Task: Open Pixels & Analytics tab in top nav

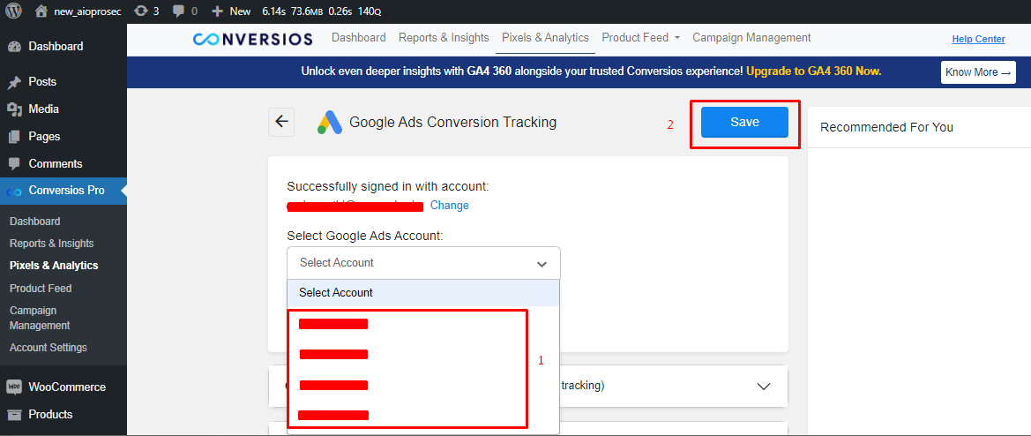Action: (x=545, y=37)
